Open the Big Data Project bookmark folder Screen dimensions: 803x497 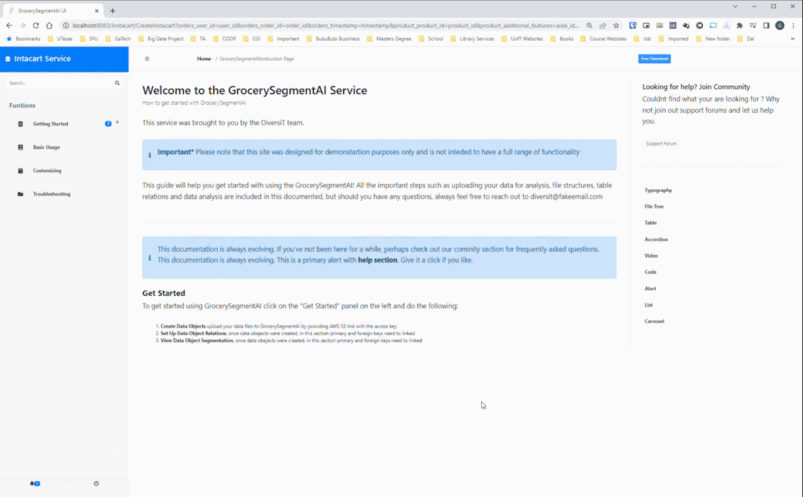click(161, 39)
